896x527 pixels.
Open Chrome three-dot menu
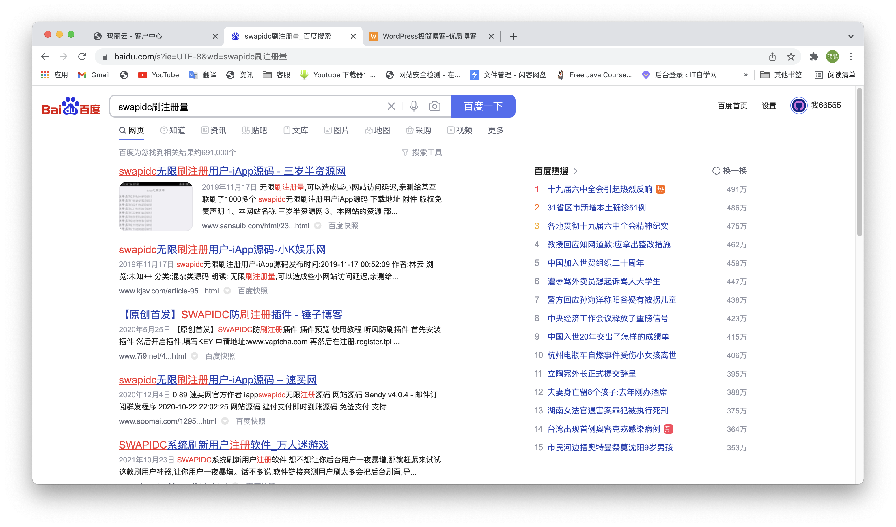pos(851,57)
